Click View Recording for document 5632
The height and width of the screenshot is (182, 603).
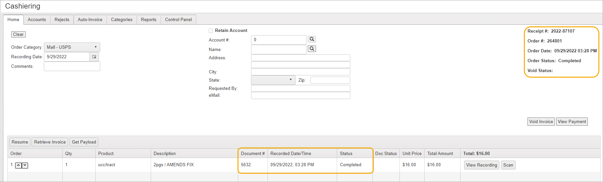pyautogui.click(x=481, y=165)
